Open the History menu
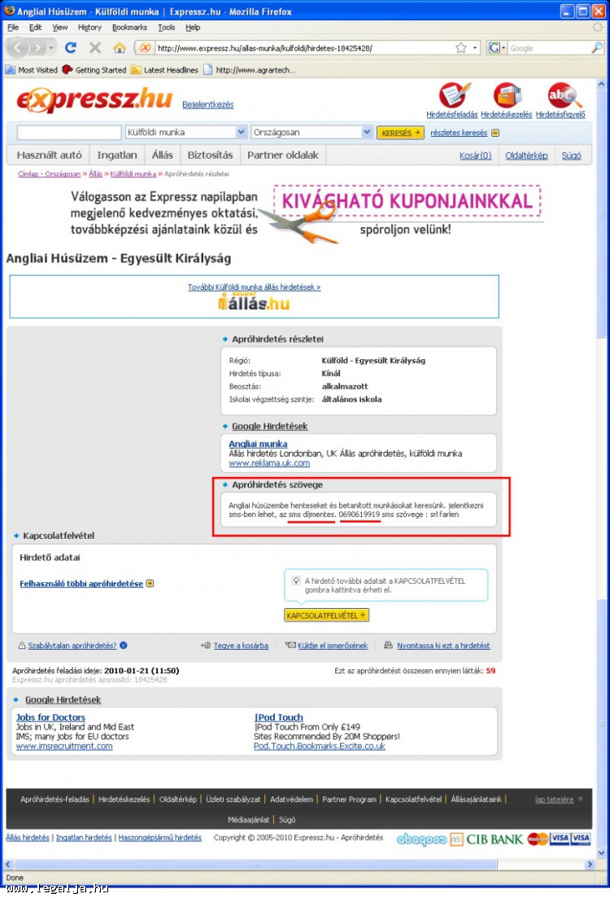The image size is (610, 898). [x=89, y=28]
